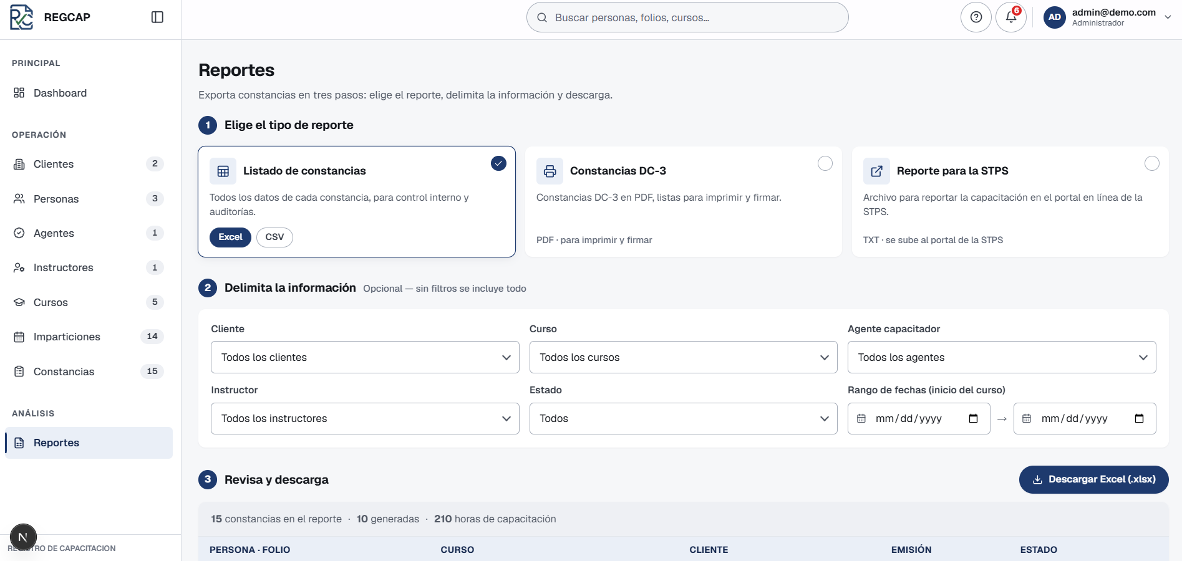Click the external link icon in Reporte STPS
1182x561 pixels.
coord(876,171)
